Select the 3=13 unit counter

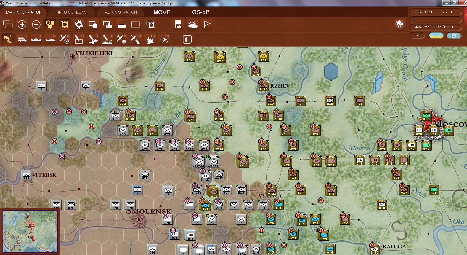point(130,116)
